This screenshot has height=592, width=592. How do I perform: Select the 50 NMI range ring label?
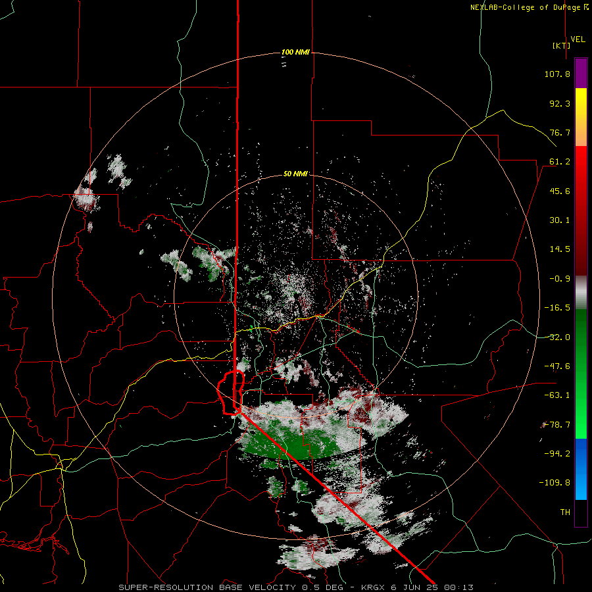295,174
